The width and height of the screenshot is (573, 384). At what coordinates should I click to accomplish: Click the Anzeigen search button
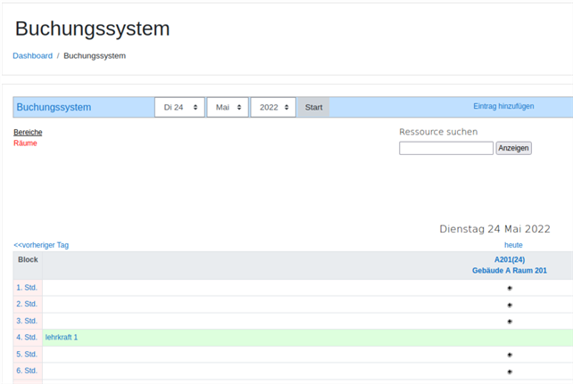pos(513,148)
